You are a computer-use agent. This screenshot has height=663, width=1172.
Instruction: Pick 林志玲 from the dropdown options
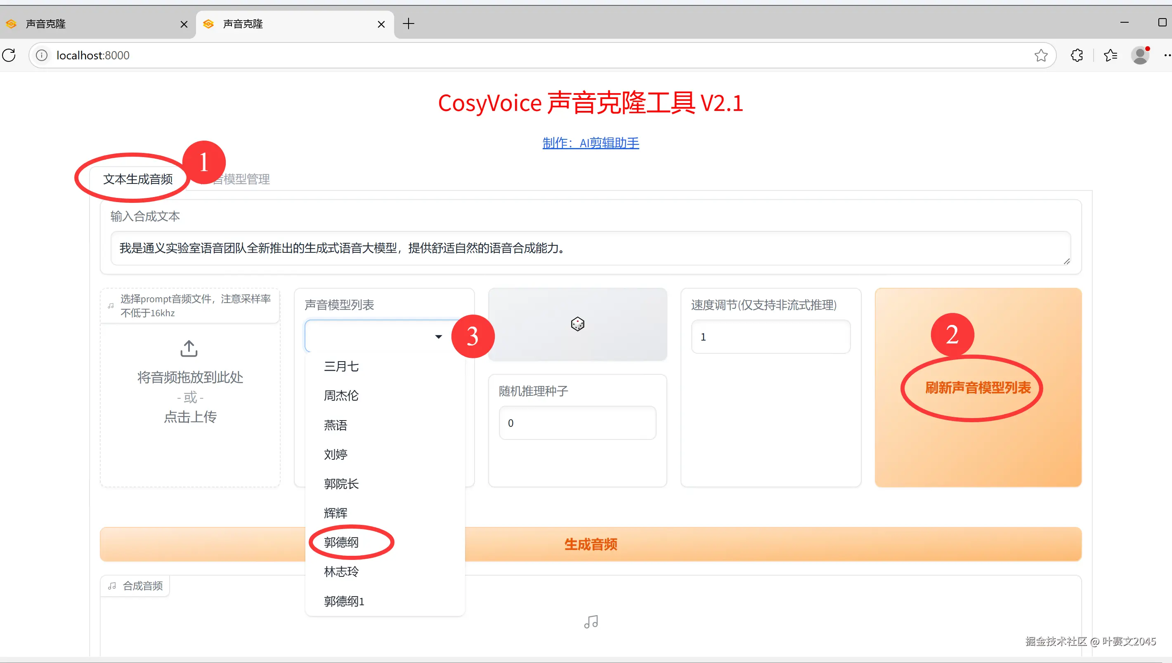coord(341,571)
